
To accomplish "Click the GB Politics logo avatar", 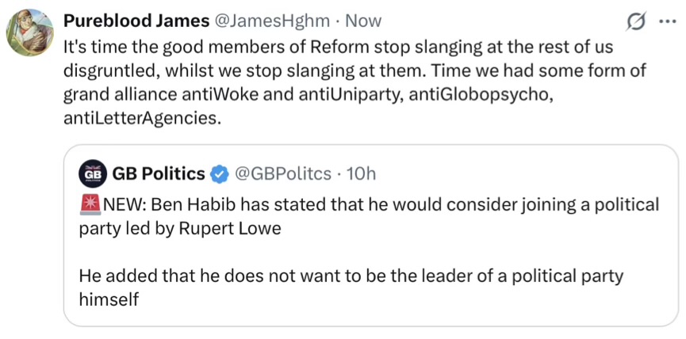I will [93, 173].
